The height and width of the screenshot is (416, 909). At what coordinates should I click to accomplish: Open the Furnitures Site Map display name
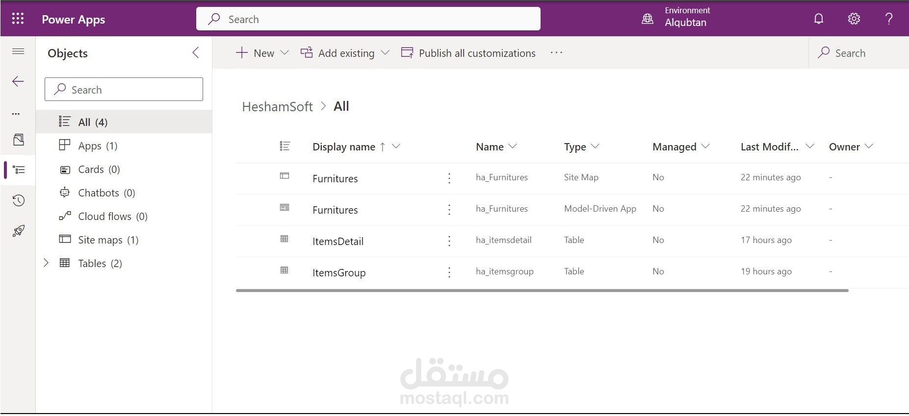(x=335, y=178)
